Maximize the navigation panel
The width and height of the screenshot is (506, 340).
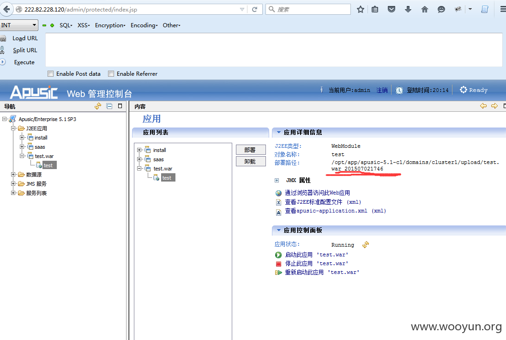pyautogui.click(x=120, y=106)
